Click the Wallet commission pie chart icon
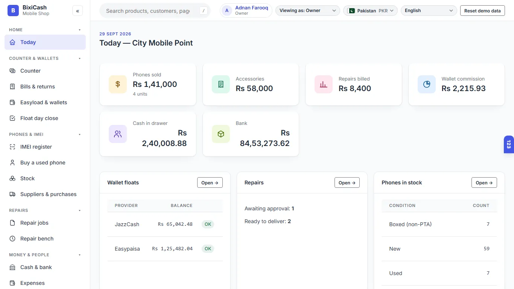The image size is (514, 289). [427, 84]
